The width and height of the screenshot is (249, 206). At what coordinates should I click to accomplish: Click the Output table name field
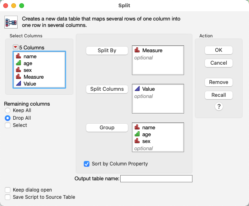click(156, 179)
